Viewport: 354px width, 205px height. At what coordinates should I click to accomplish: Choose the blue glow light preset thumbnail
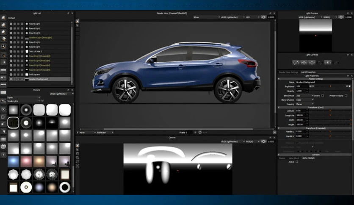click(13, 162)
